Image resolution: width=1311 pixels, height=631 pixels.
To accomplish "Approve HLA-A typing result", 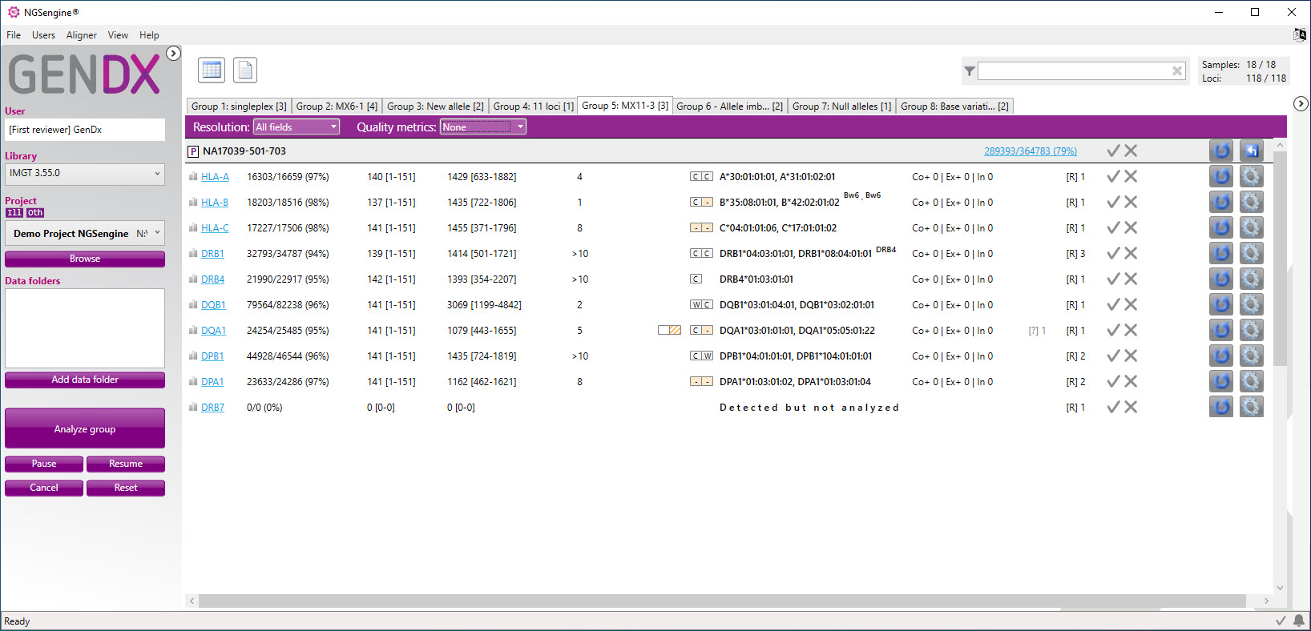I will pos(1113,176).
